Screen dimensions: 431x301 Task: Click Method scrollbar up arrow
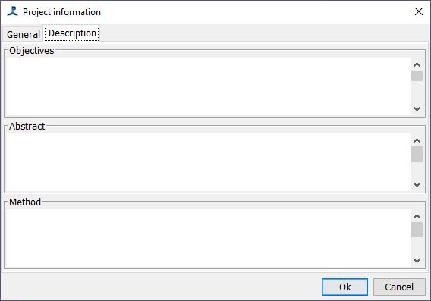[417, 216]
